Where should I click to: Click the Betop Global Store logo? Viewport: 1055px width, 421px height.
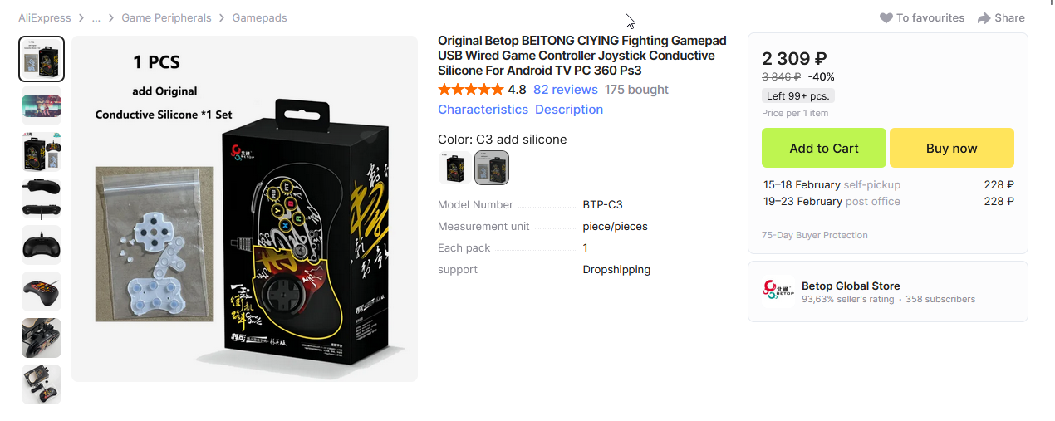778,291
